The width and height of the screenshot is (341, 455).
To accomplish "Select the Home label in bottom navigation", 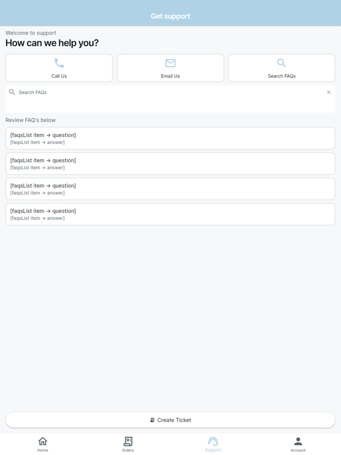I will coord(43,450).
